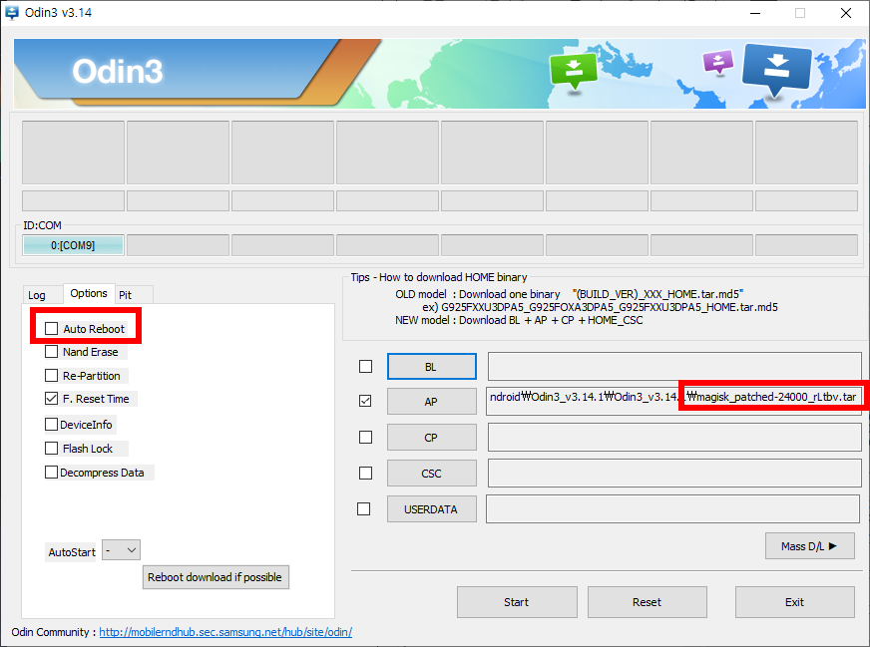The image size is (870, 647).
Task: Click the AP file button
Action: (x=432, y=402)
